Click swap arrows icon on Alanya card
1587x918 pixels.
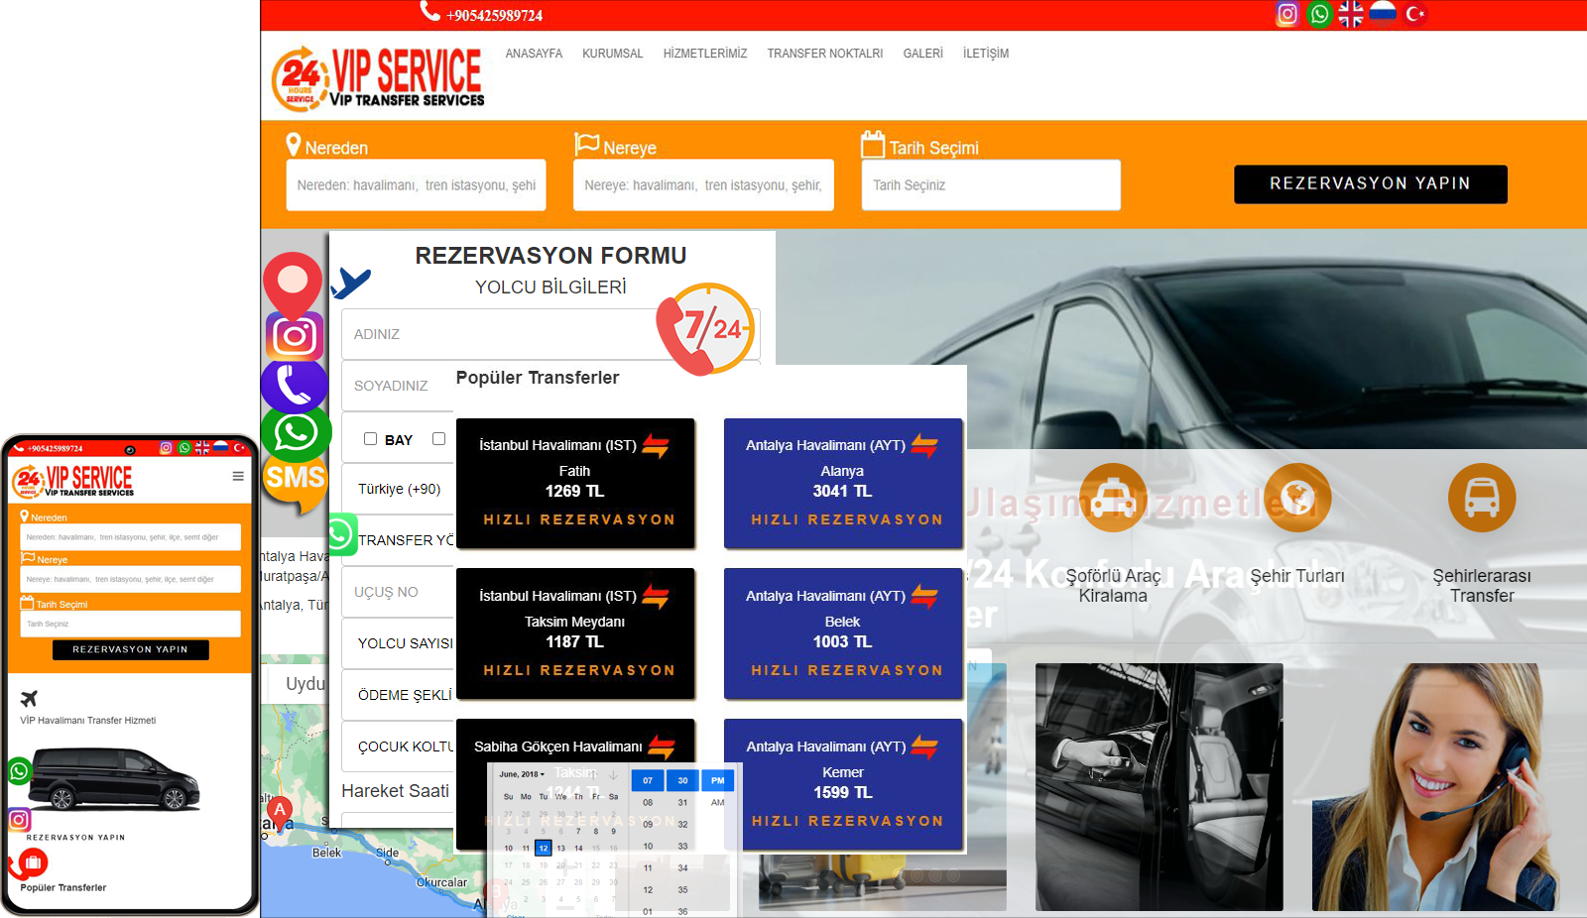point(924,446)
